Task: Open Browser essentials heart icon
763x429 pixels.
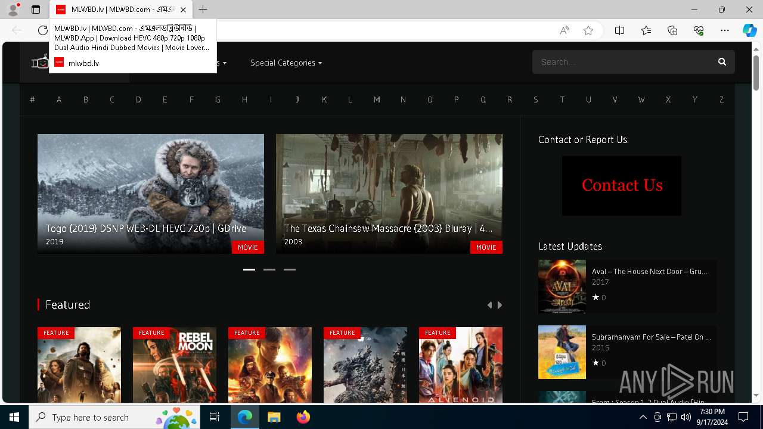Action: (699, 30)
